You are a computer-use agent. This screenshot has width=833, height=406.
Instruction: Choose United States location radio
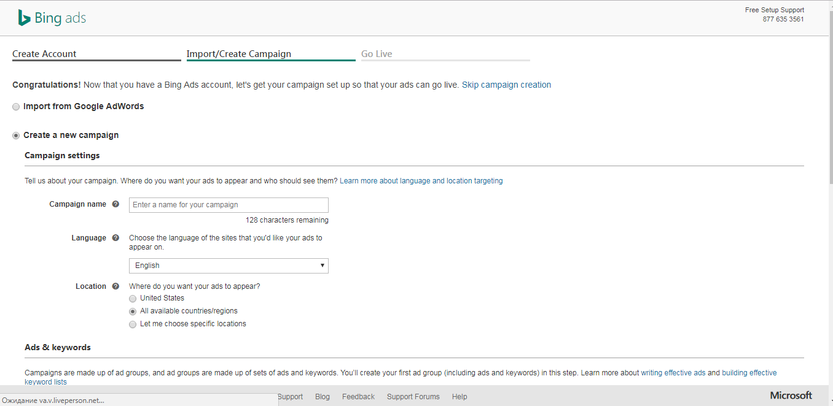tap(133, 299)
